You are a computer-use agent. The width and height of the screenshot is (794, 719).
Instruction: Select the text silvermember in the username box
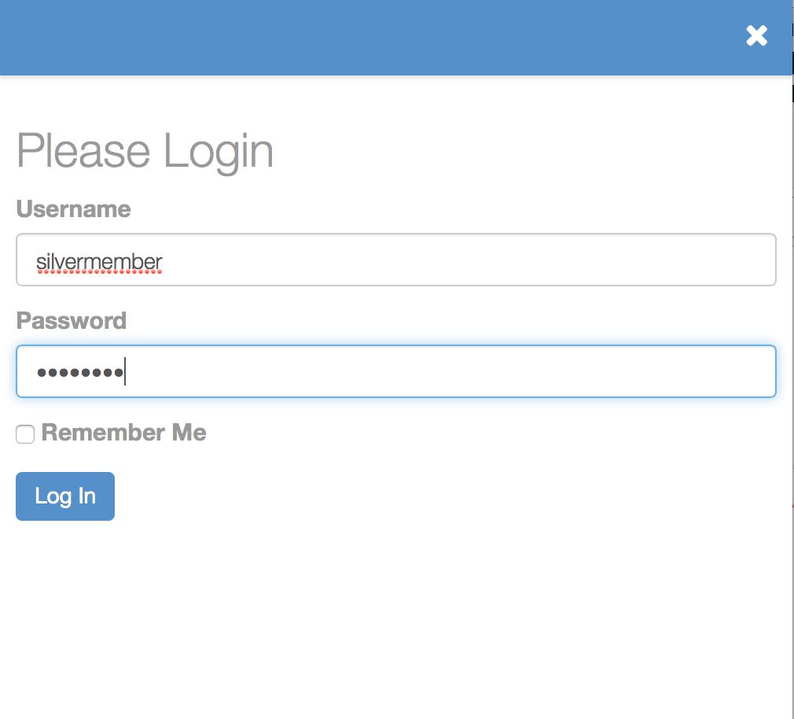(98, 260)
